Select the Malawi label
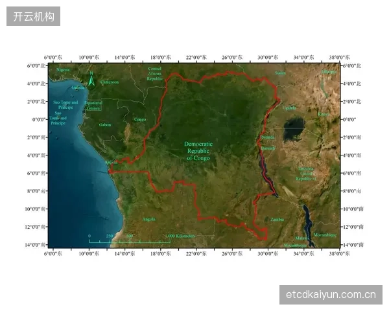The image size is (389, 311). [x=301, y=238]
